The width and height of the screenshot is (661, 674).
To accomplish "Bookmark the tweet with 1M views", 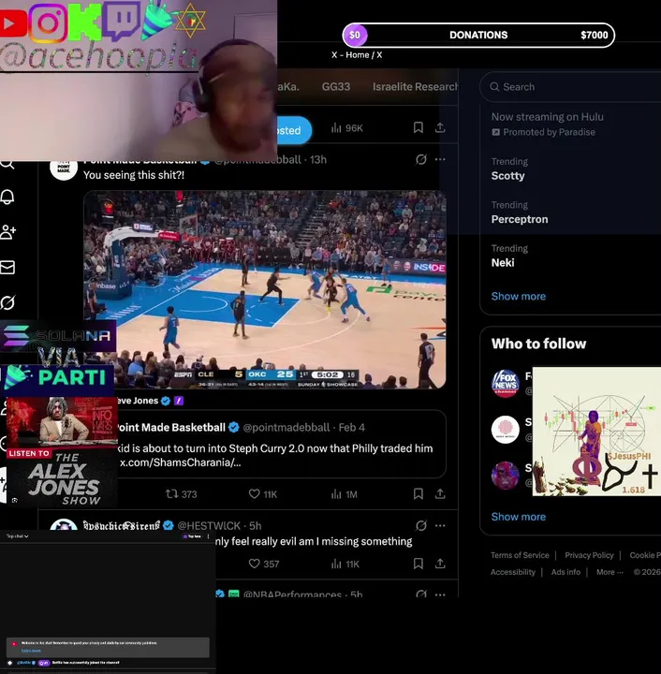I will [x=418, y=494].
